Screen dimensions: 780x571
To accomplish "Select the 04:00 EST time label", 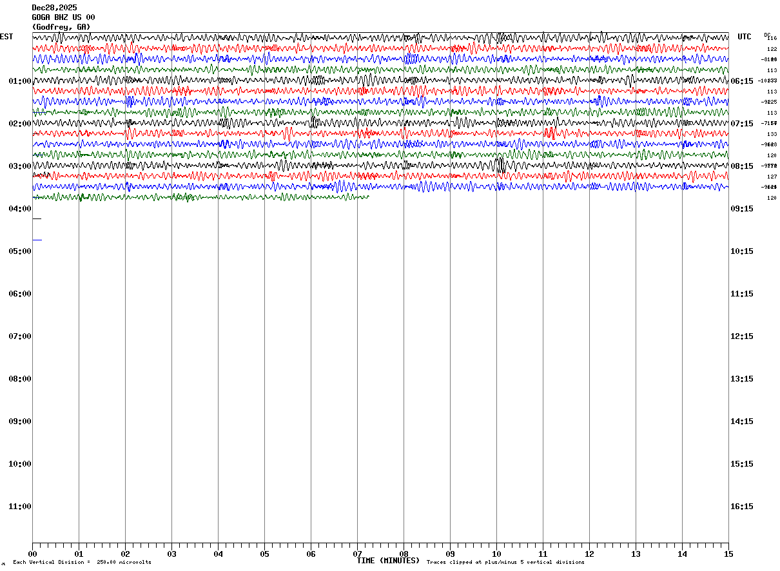I will coord(19,209).
